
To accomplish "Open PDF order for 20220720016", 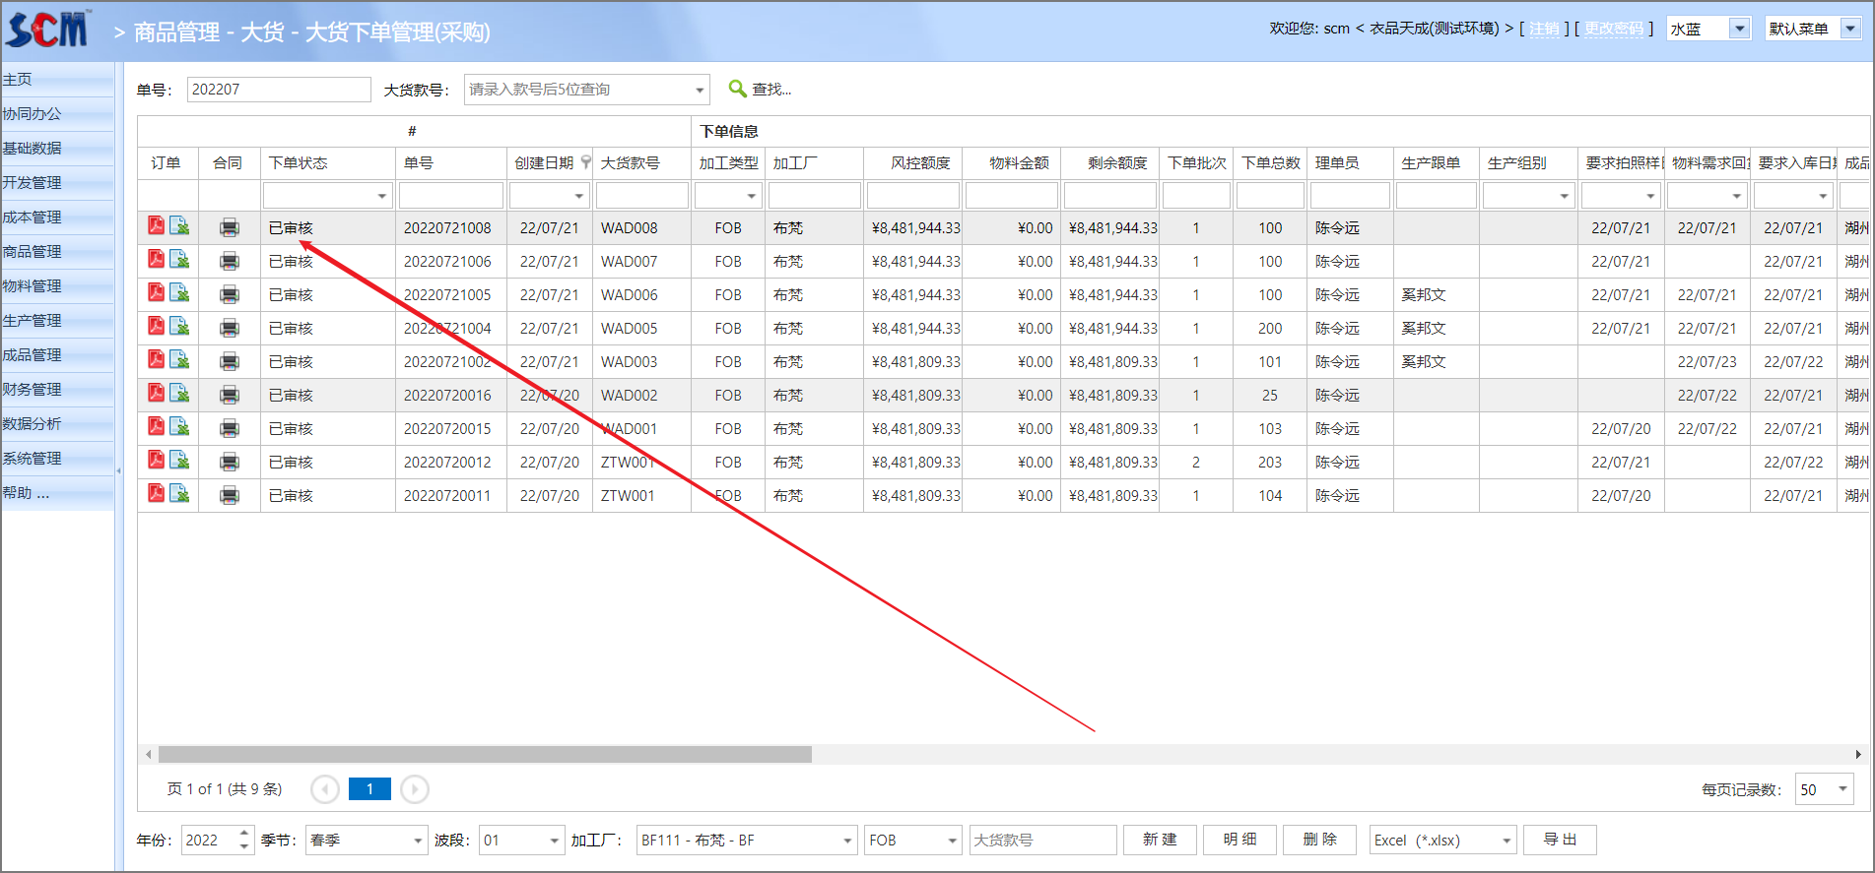I will (156, 394).
